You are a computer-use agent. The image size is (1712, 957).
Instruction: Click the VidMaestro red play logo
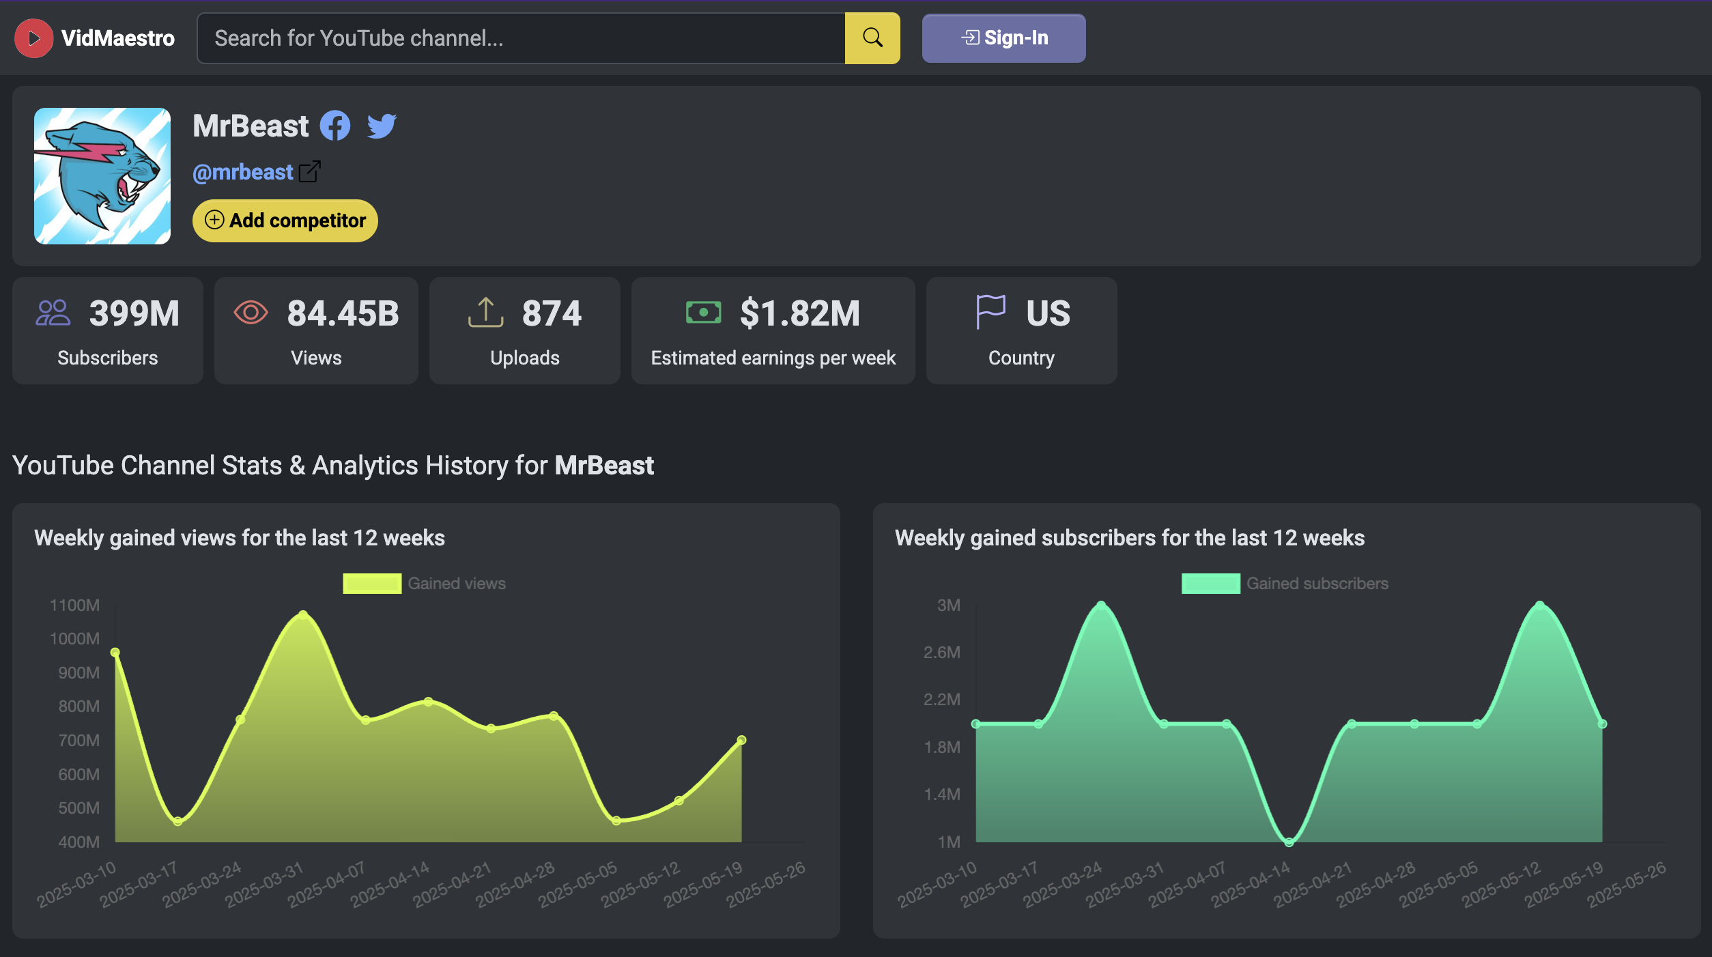click(x=33, y=38)
